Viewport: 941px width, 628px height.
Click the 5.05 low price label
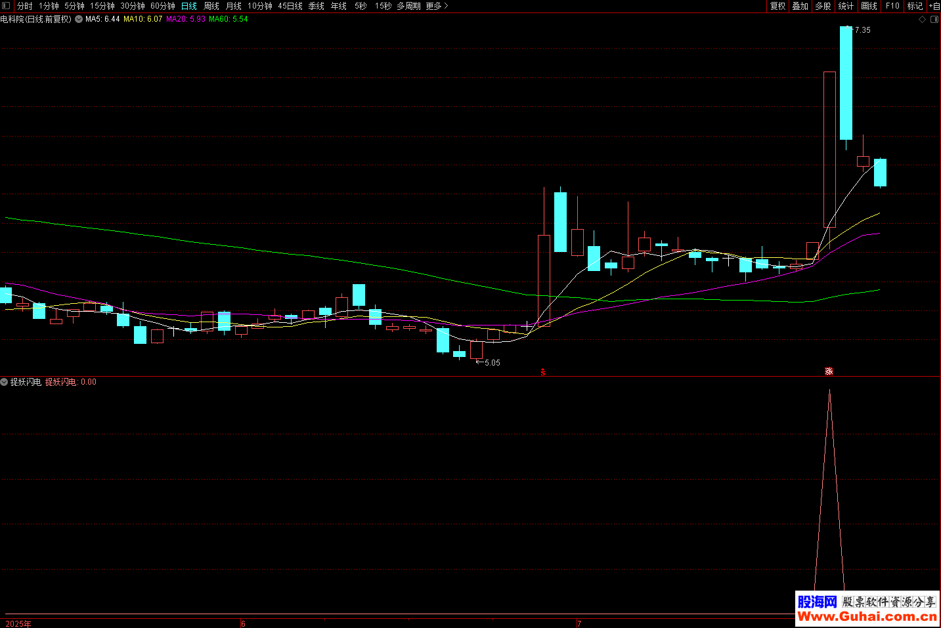(x=492, y=363)
